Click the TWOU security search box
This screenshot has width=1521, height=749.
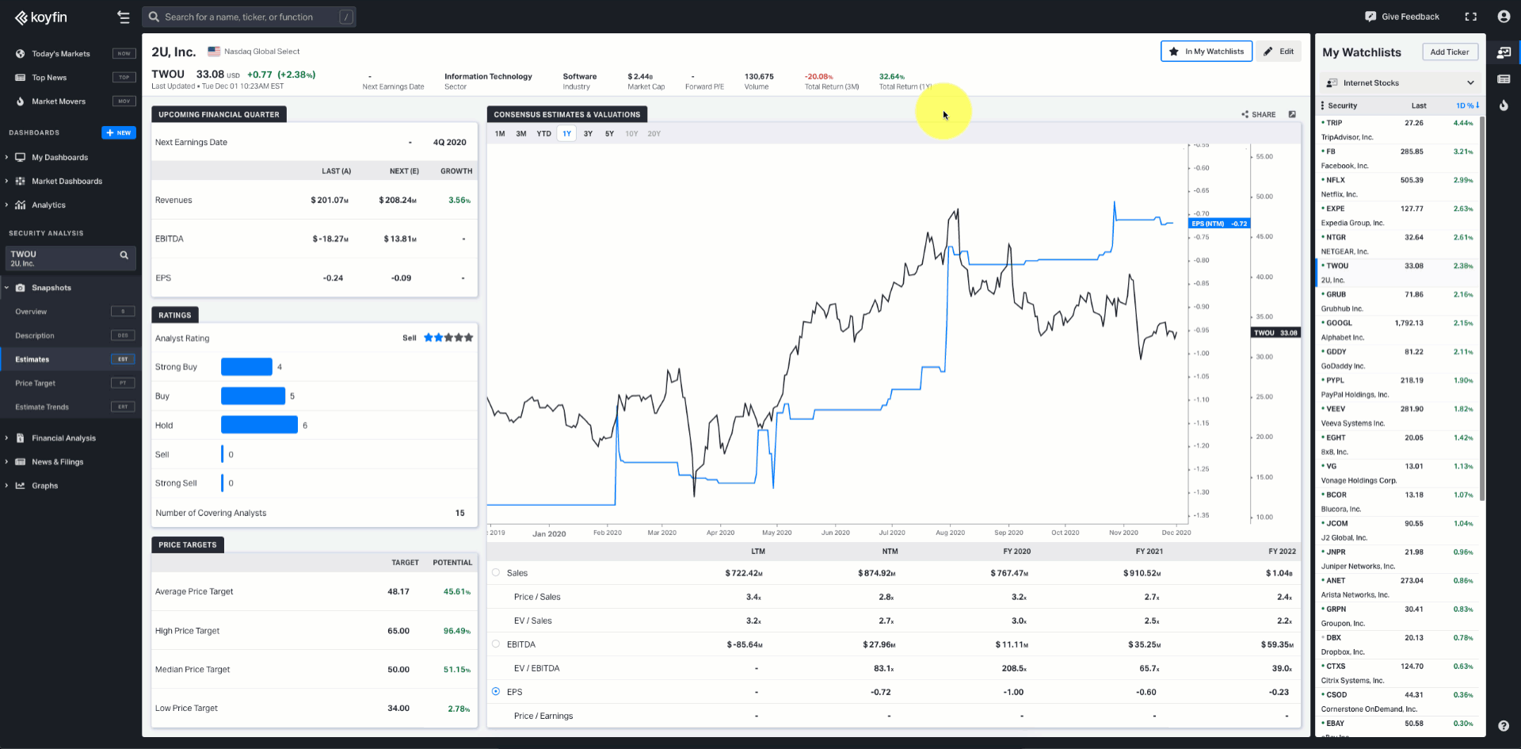click(x=71, y=258)
